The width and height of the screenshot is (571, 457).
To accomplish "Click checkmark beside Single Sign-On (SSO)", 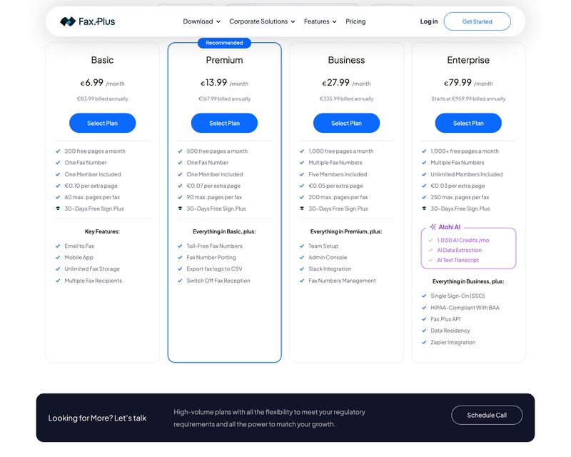I will point(423,296).
